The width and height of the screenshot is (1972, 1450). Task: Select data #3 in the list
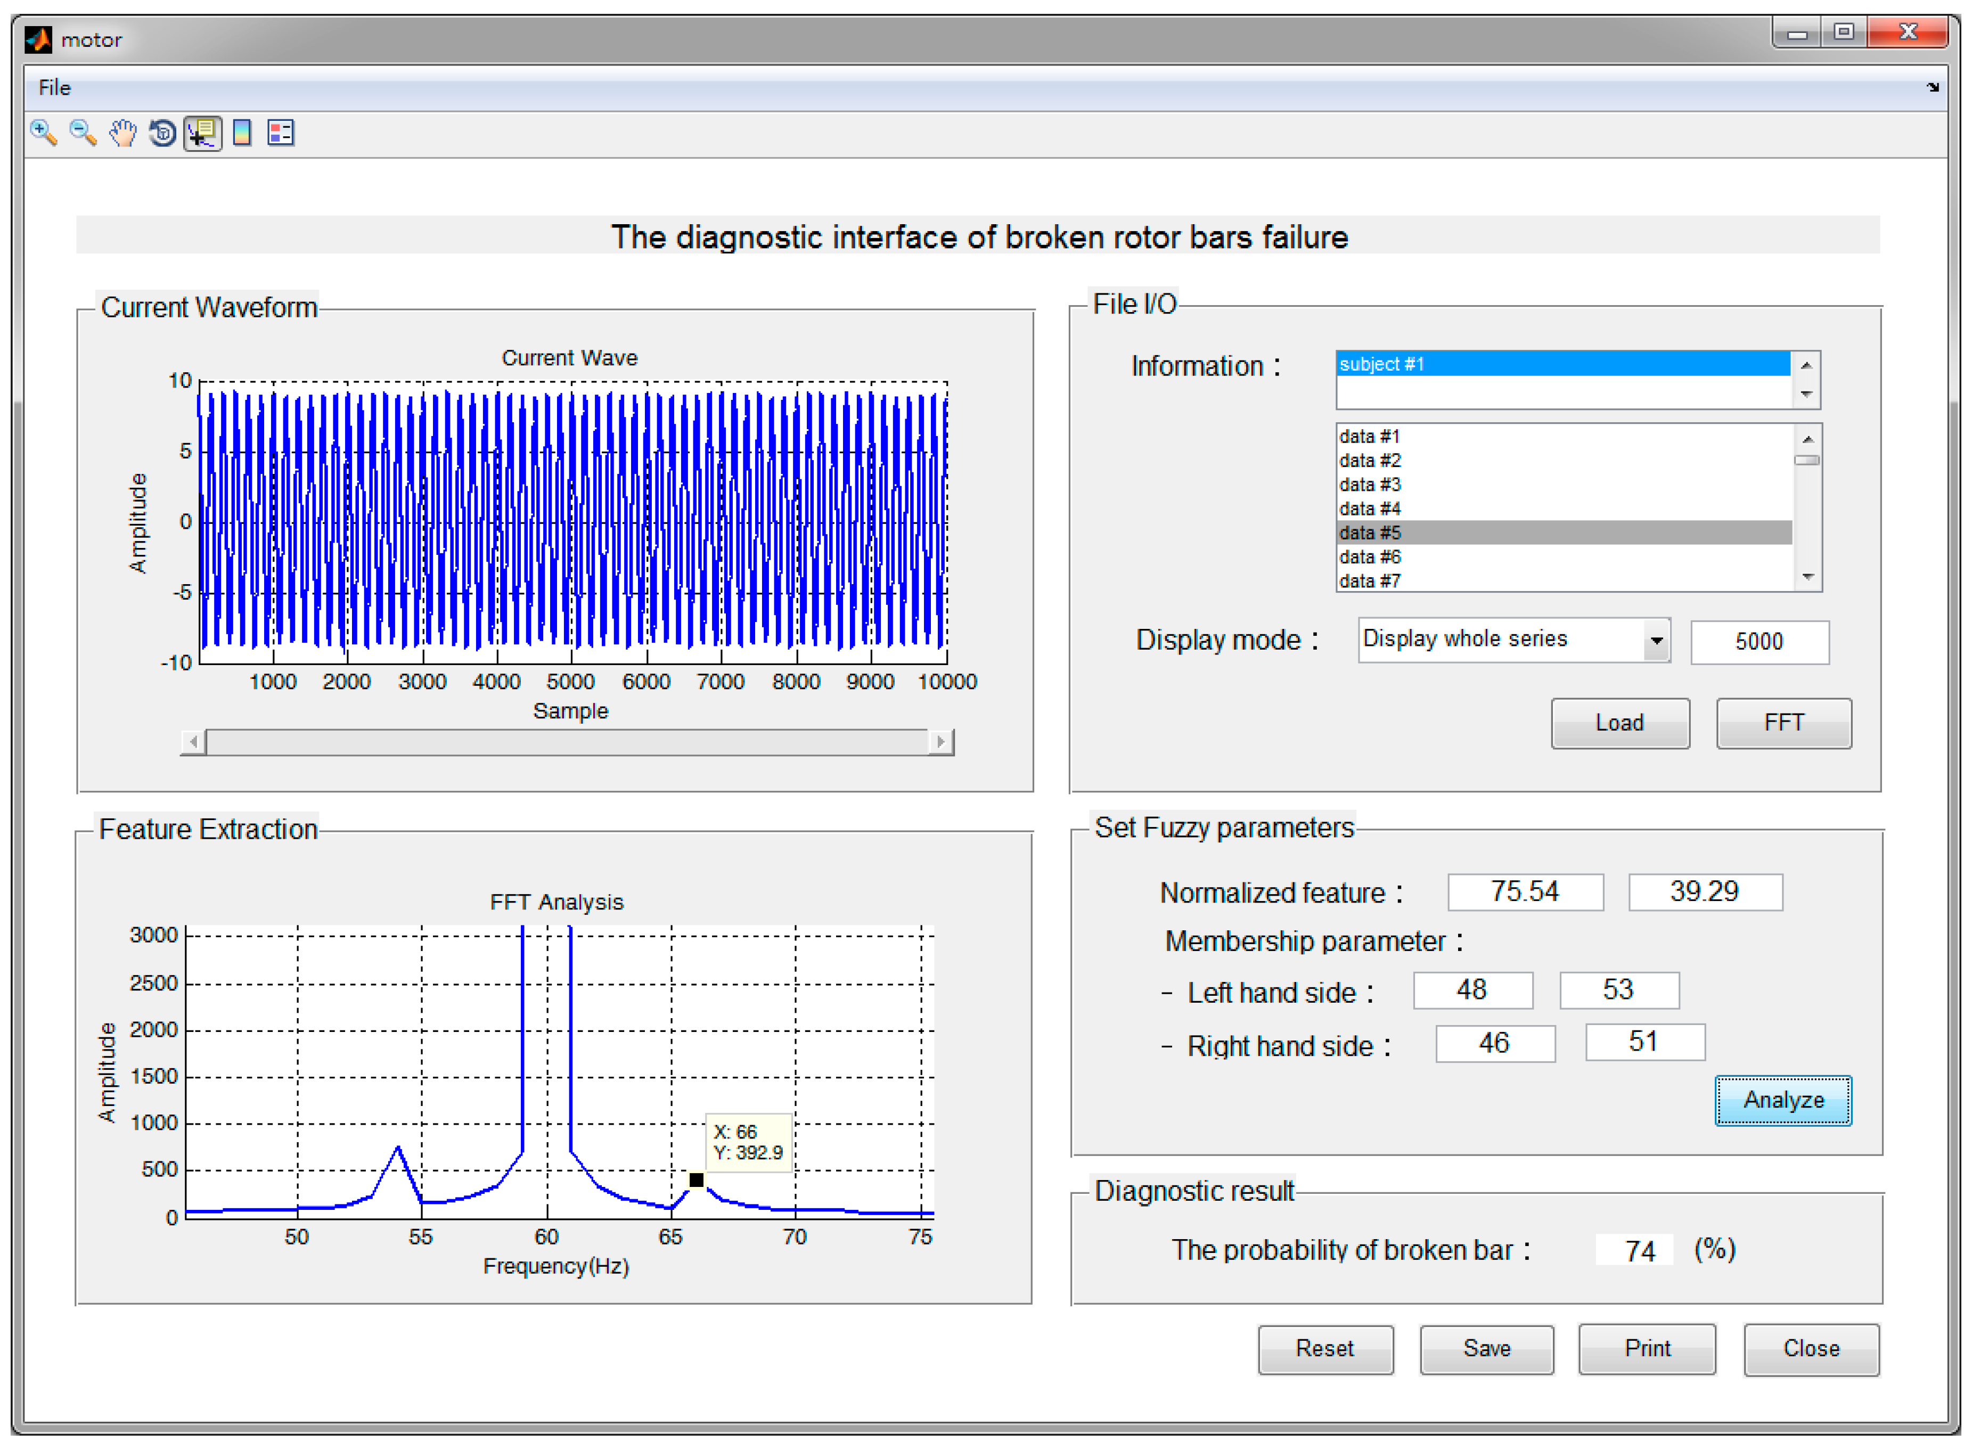[x=1370, y=485]
